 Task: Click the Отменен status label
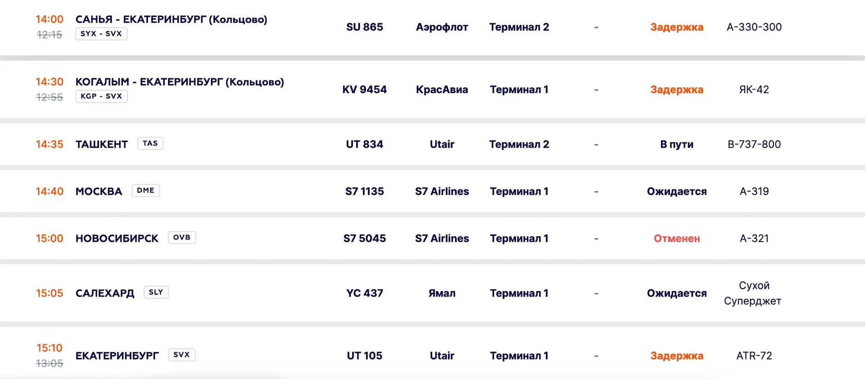click(677, 239)
